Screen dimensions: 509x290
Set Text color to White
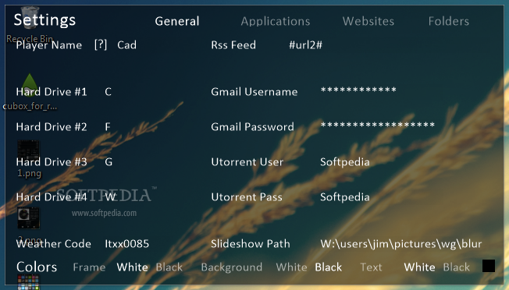[419, 267]
